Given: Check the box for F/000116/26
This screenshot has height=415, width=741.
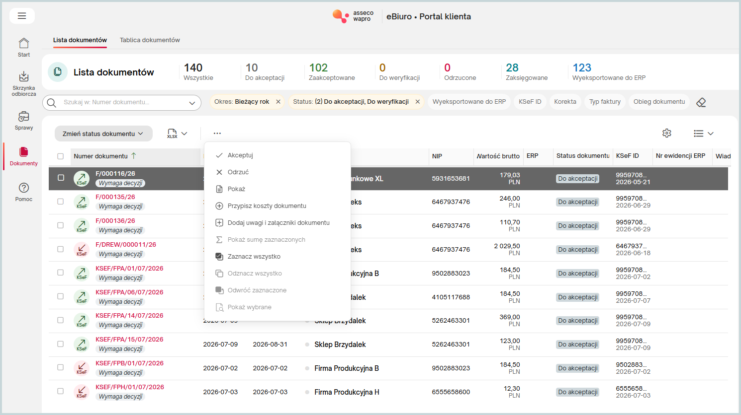Looking at the screenshot, I should click(x=61, y=178).
